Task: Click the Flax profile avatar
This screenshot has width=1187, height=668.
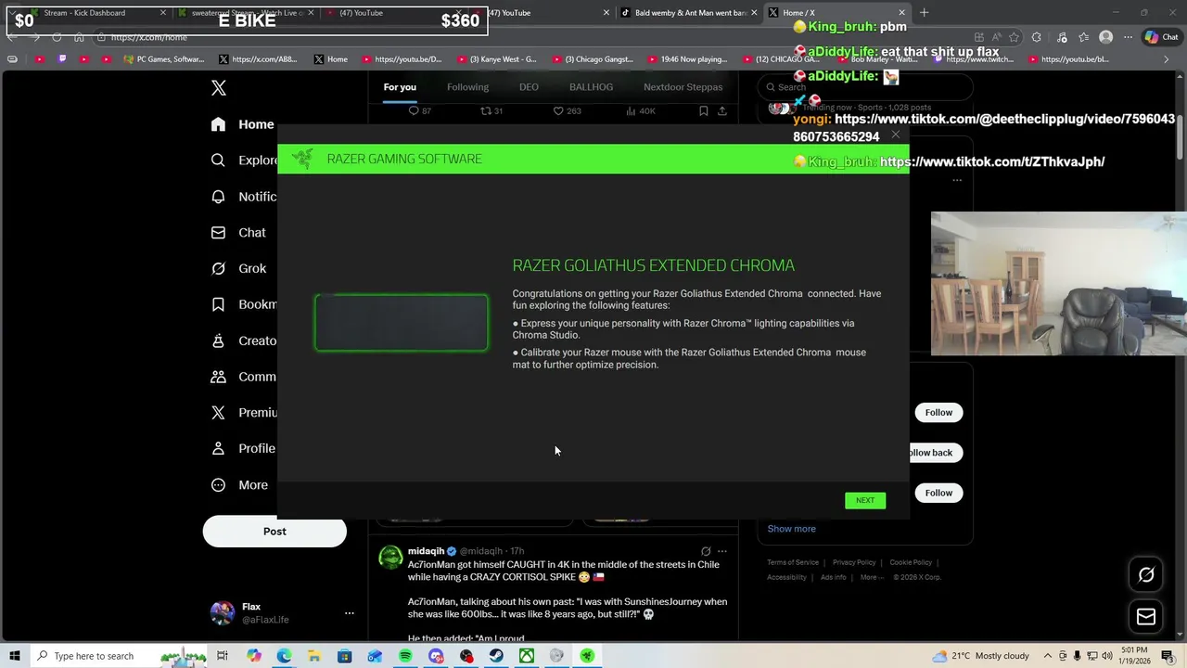Action: 223,613
